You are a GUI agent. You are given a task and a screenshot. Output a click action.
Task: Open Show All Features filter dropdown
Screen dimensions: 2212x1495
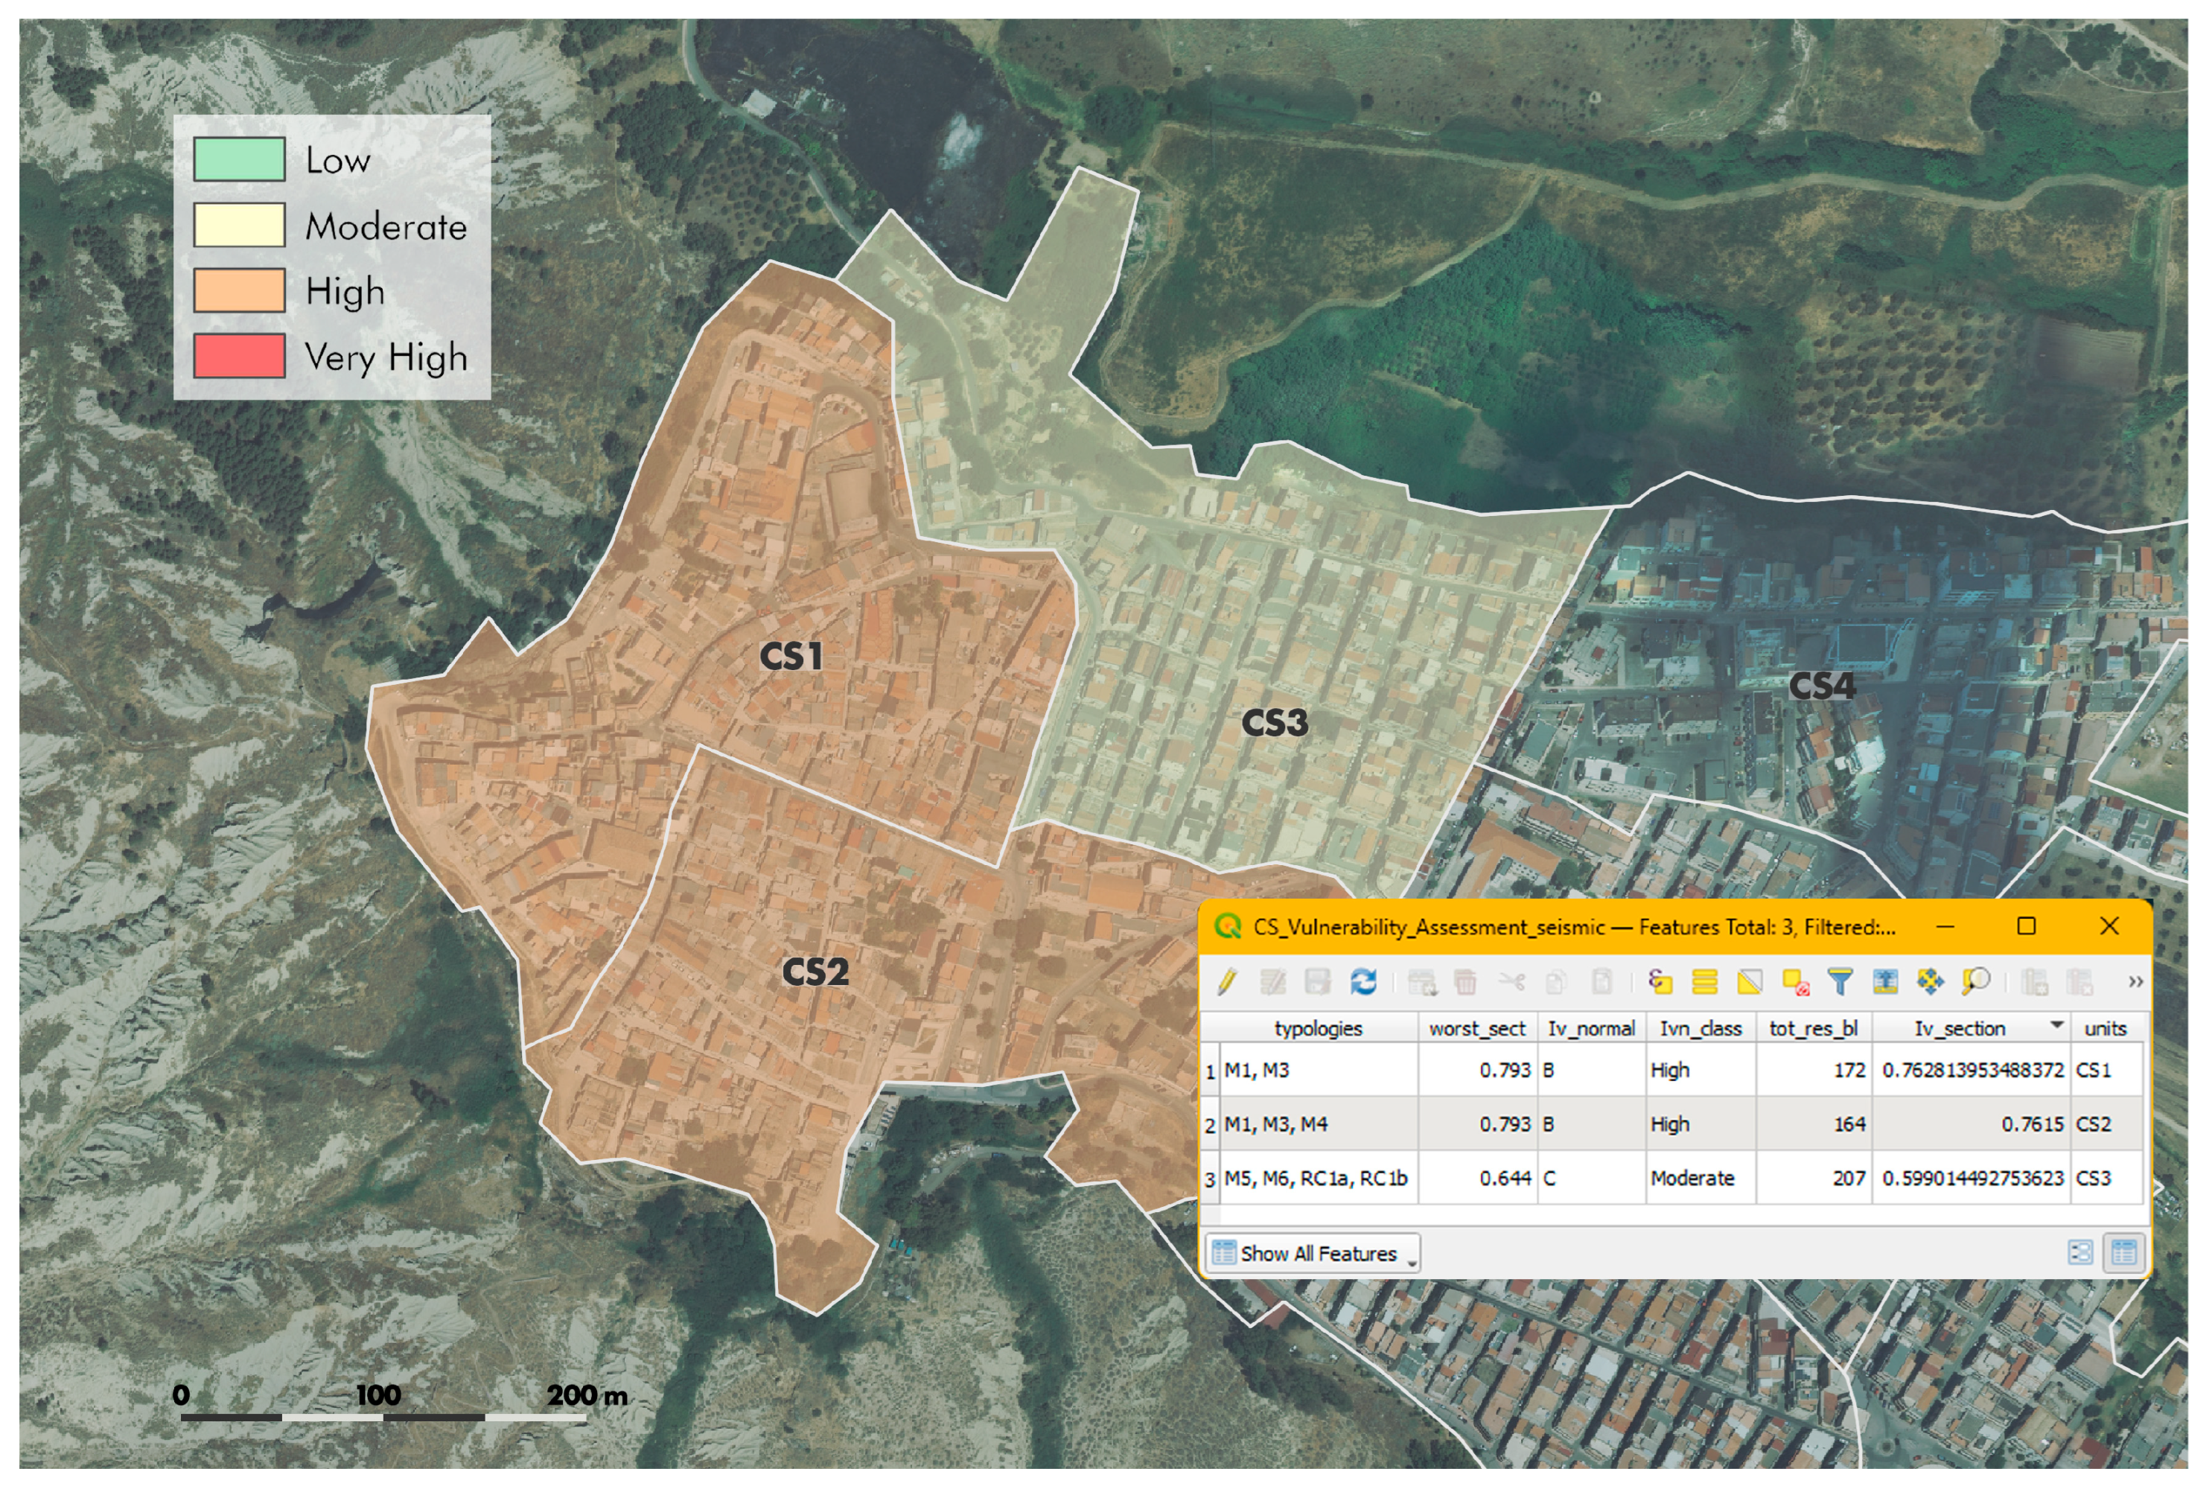[x=1313, y=1253]
